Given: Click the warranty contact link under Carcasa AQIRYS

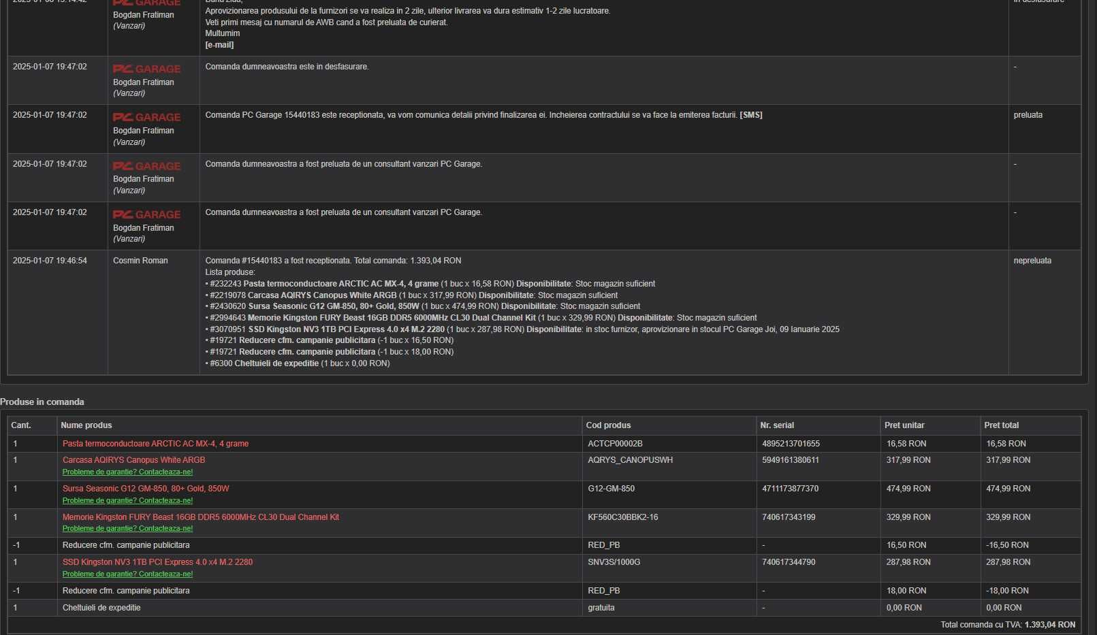Looking at the screenshot, I should coord(127,472).
